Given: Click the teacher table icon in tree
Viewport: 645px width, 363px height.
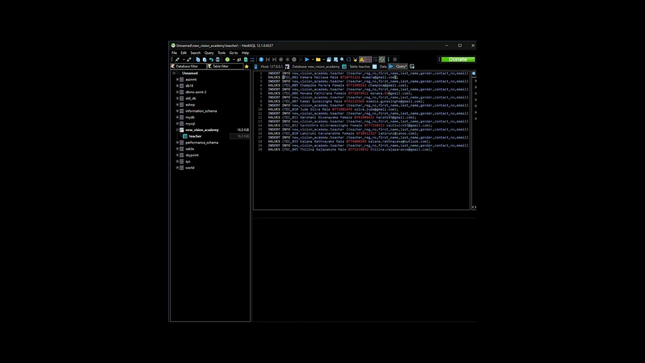Looking at the screenshot, I should pyautogui.click(x=185, y=136).
